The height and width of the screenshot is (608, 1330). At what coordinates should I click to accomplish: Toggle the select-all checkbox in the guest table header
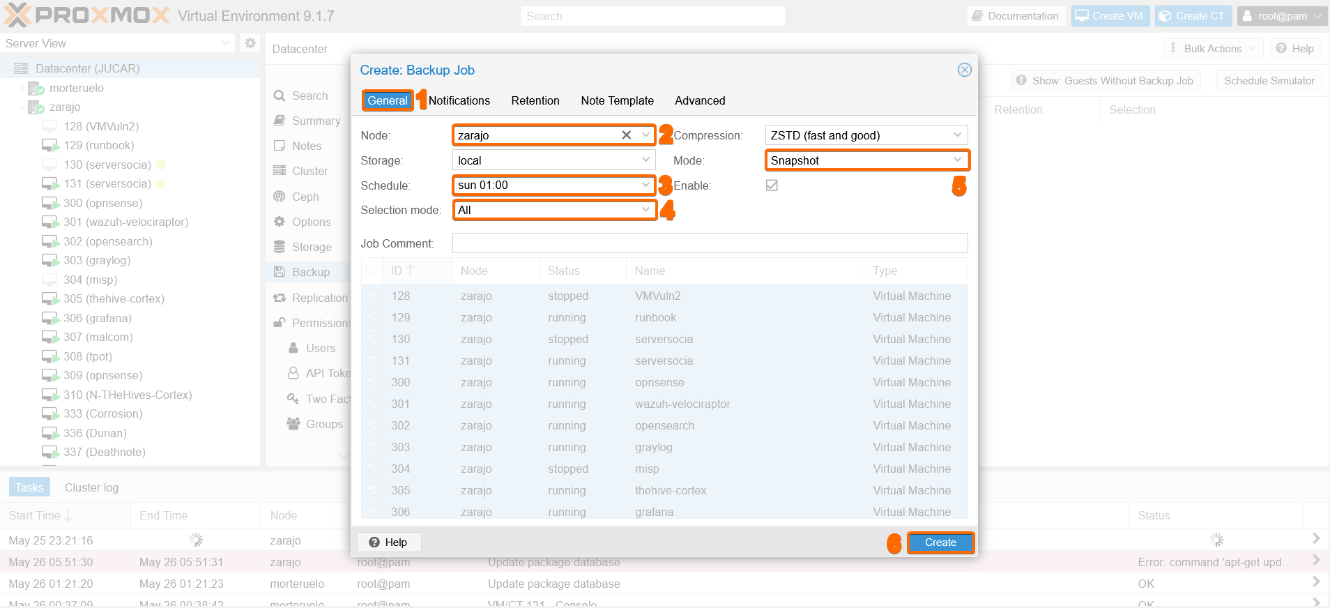click(372, 271)
